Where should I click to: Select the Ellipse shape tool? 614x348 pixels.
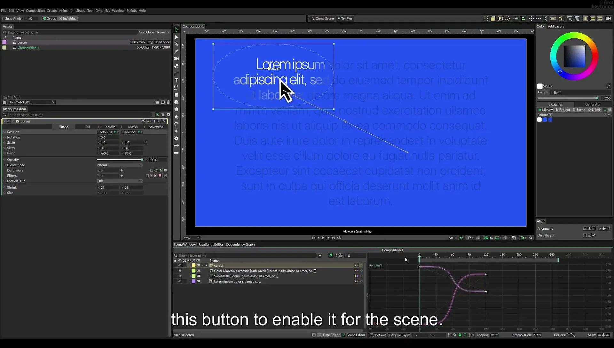(x=176, y=102)
